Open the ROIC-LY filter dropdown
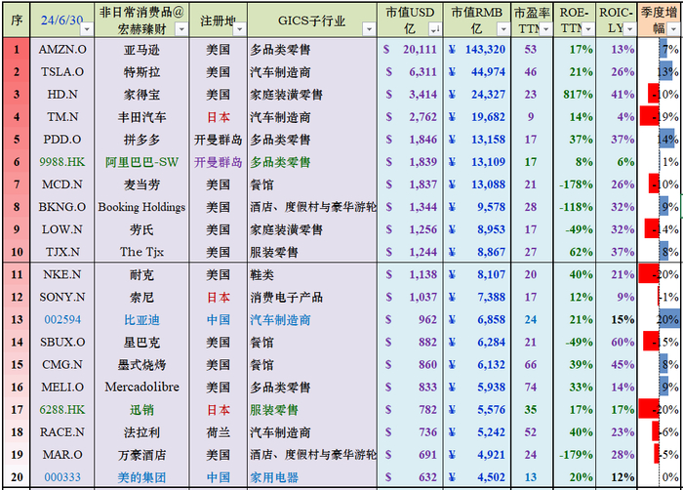The image size is (683, 490). click(x=629, y=29)
